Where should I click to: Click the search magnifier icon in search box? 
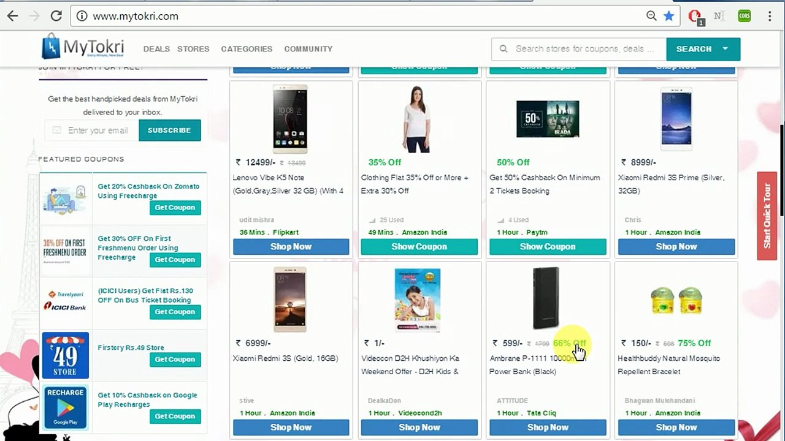pos(504,49)
